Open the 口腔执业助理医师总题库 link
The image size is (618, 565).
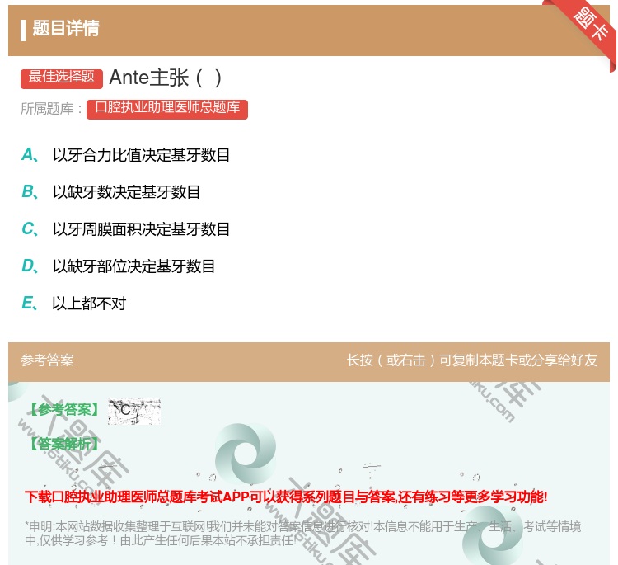[x=167, y=109]
